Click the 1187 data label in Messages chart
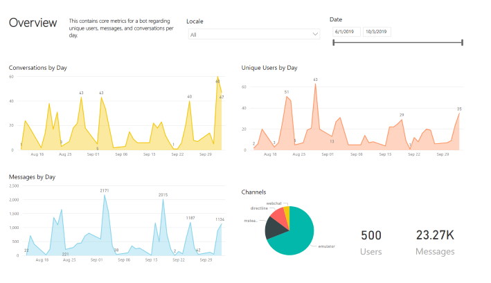This screenshot has width=491, height=283. pos(190,218)
